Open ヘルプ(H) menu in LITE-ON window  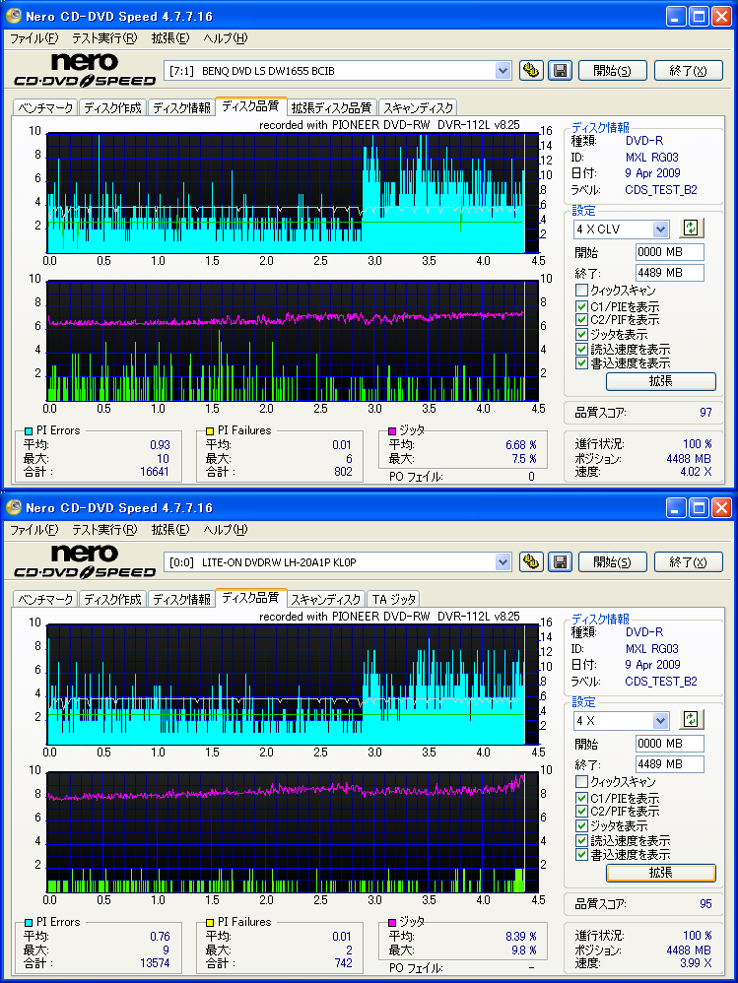225,530
